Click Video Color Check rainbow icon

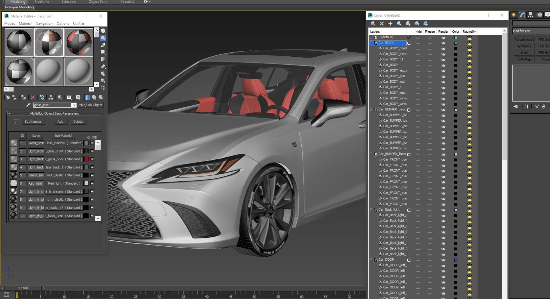coord(103,59)
